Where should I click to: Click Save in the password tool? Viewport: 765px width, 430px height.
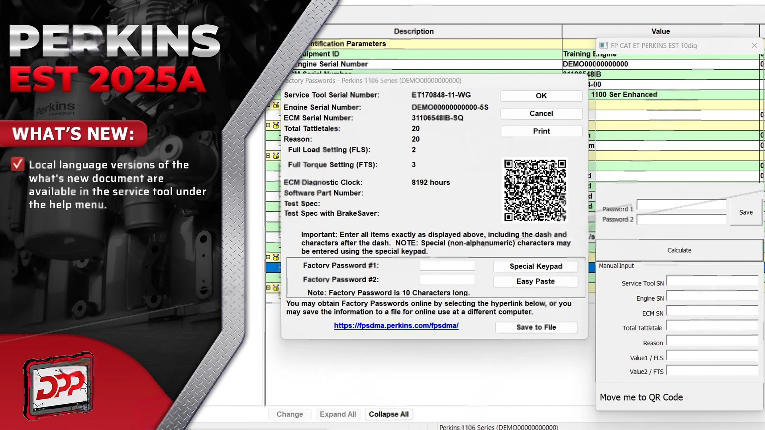click(746, 212)
